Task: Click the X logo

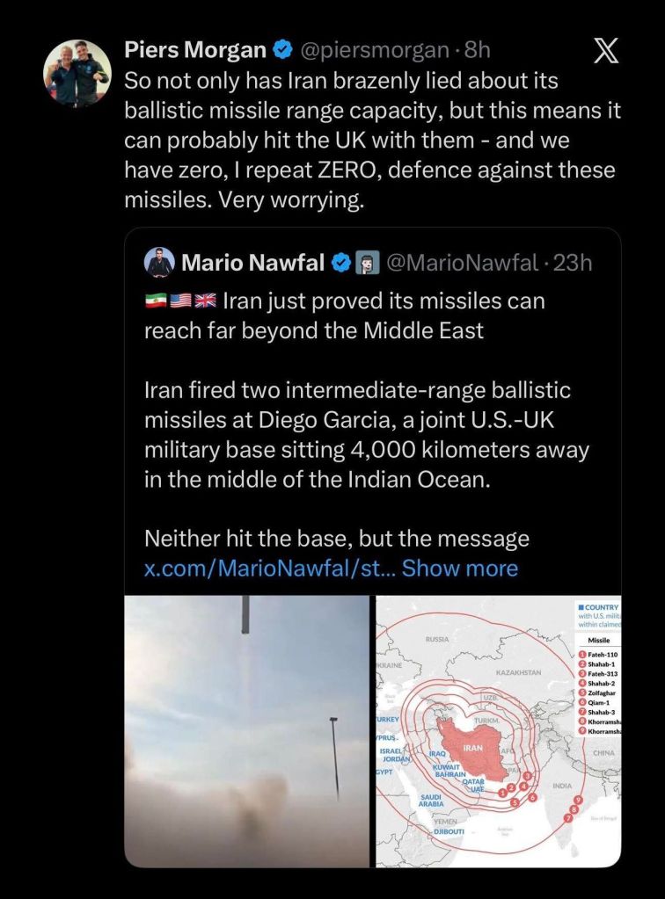Action: [606, 51]
